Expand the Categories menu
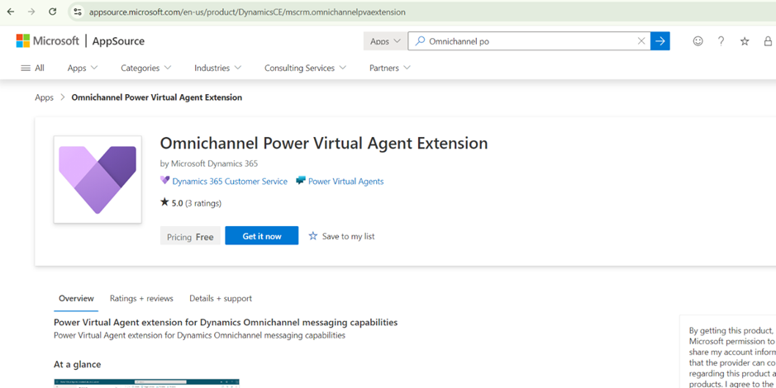The height and width of the screenshot is (388, 776). 145,68
